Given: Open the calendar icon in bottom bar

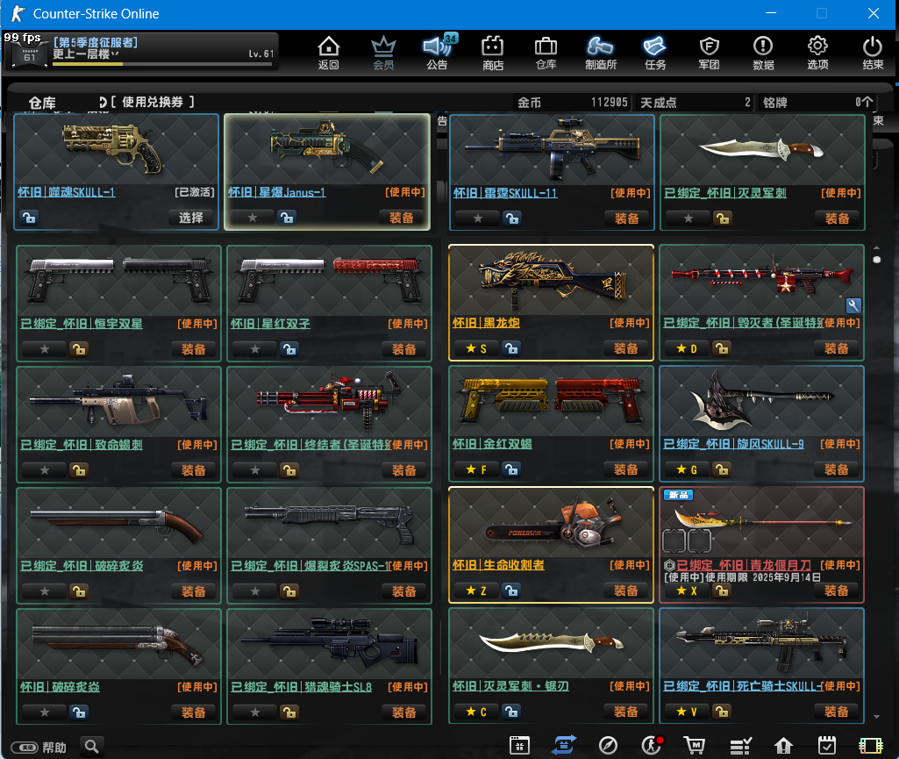Looking at the screenshot, I should (519, 745).
